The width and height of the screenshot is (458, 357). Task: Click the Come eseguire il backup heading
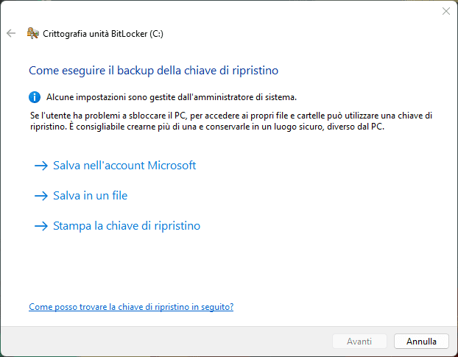[x=153, y=71]
